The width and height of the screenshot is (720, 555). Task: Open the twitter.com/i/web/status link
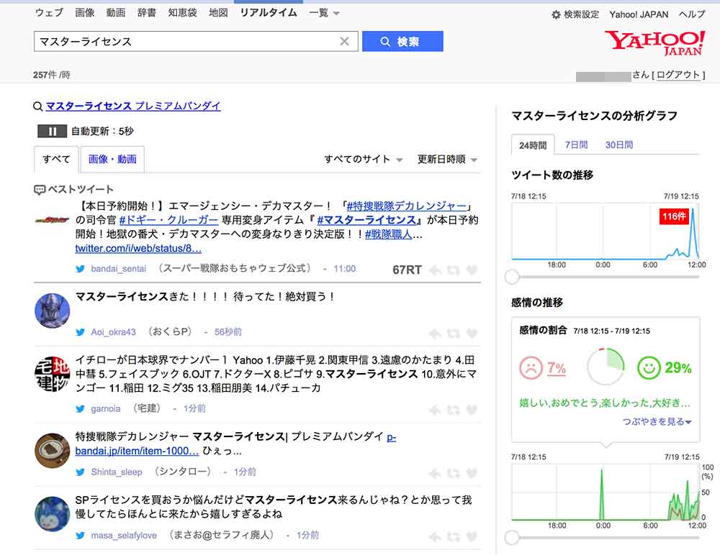click(138, 249)
